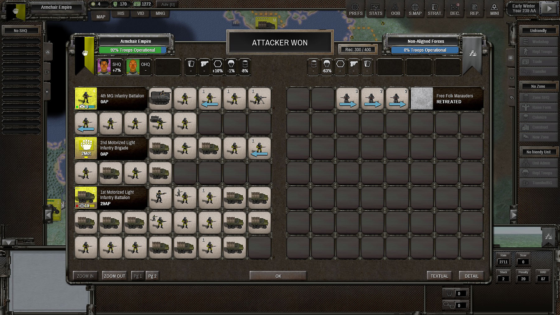Screen dimensions: 560x315
Task: Click the helmet counter icon below dialog
Action: coord(449,293)
